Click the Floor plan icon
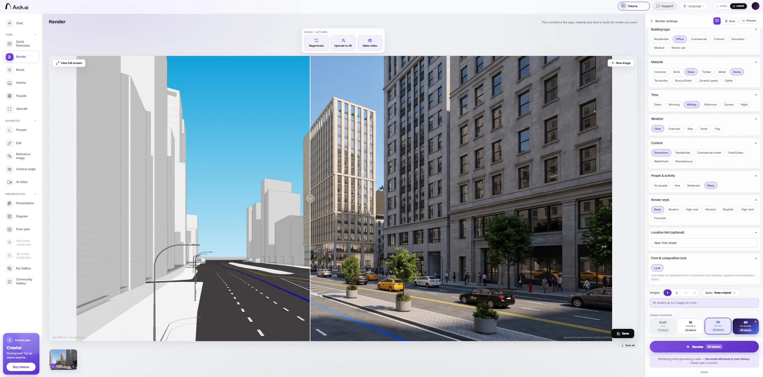 (x=10, y=229)
